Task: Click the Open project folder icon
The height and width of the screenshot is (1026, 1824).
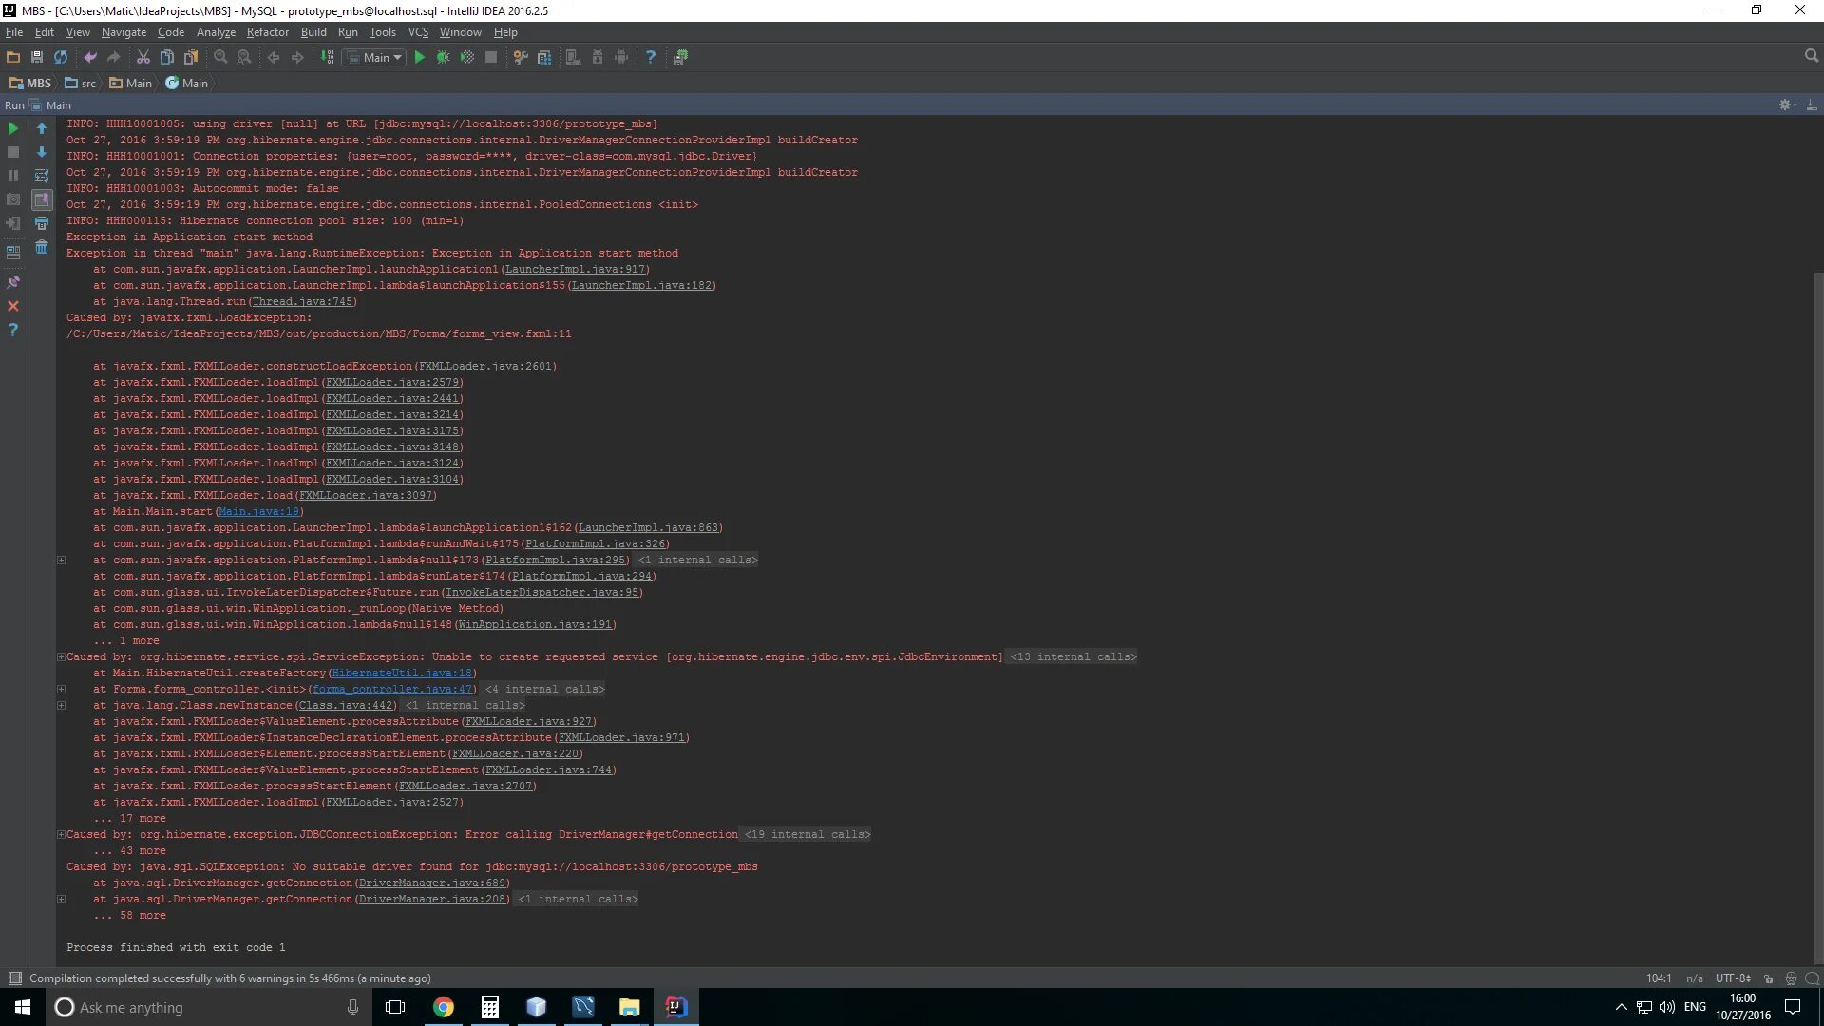Action: [x=13, y=58]
